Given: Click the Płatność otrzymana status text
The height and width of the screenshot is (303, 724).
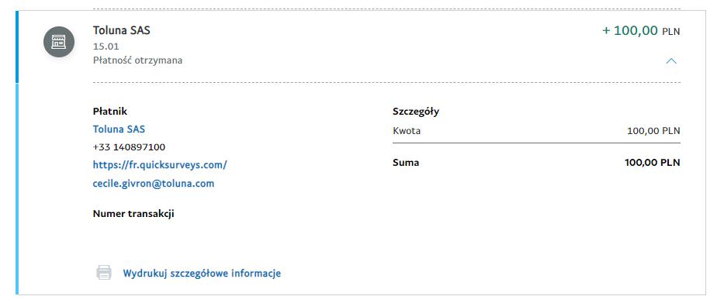Looking at the screenshot, I should [x=137, y=60].
